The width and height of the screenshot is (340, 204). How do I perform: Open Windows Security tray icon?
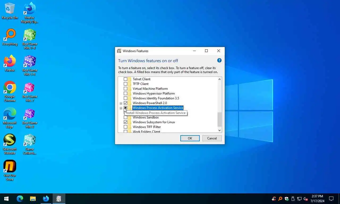287,199
